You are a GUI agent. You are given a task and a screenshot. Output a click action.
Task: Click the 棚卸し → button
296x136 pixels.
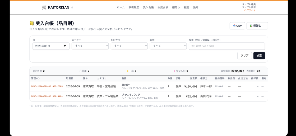[257, 26]
